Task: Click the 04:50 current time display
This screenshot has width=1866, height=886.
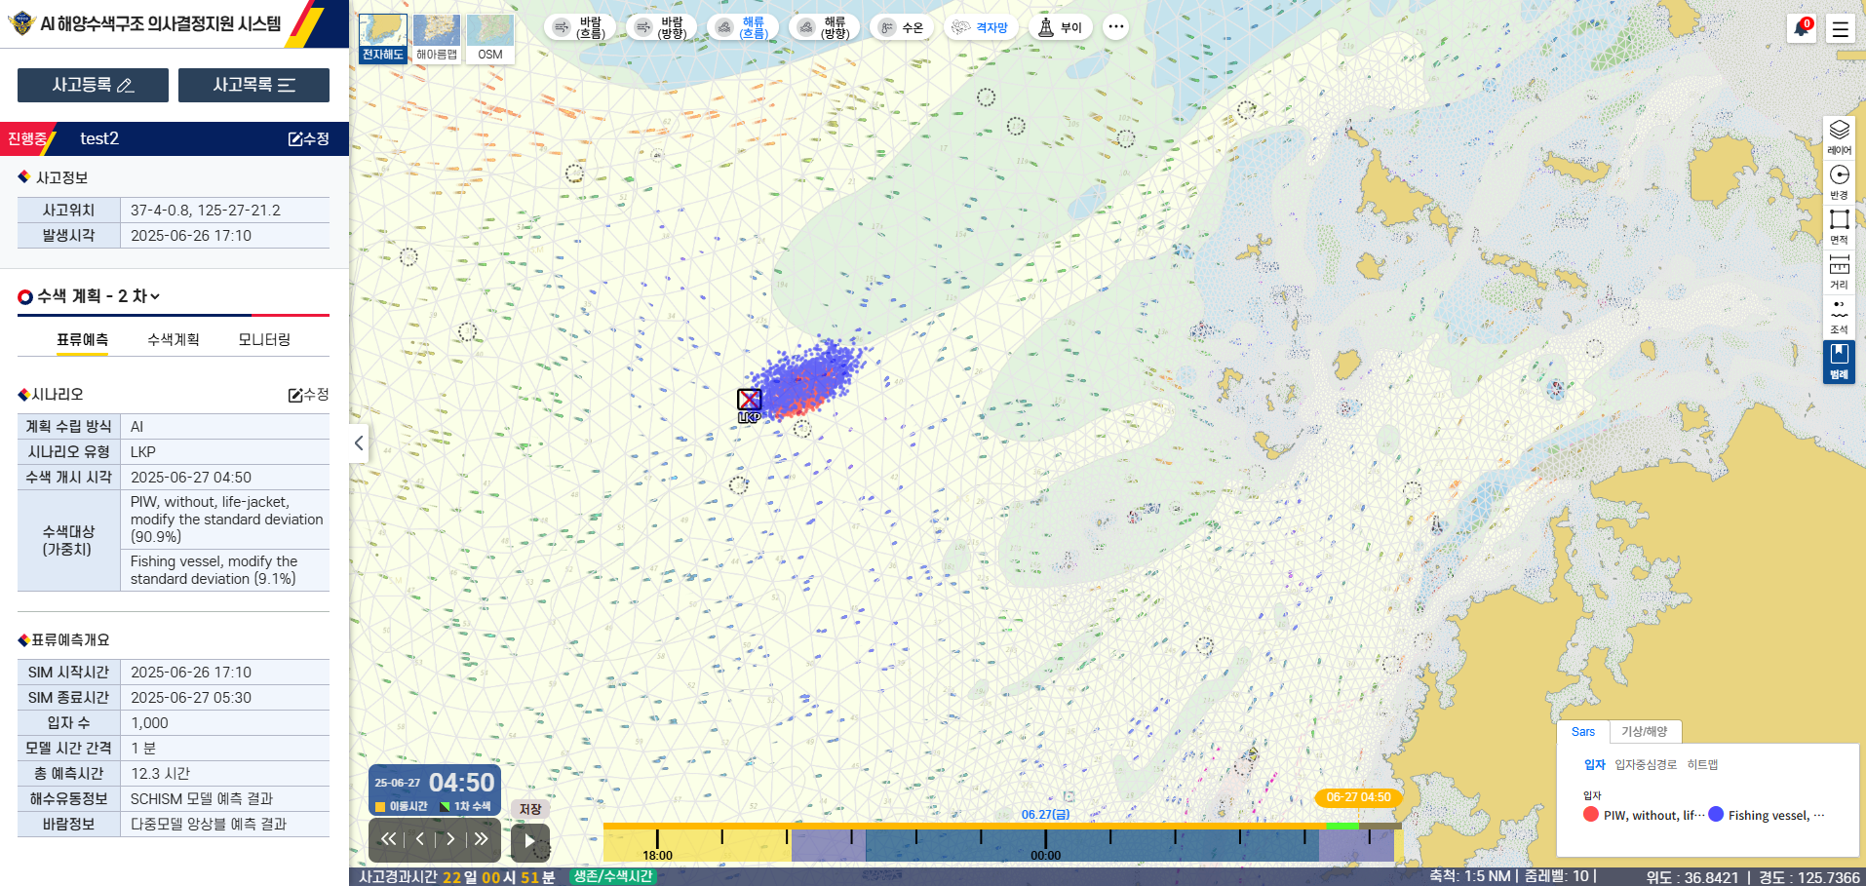Action: (x=461, y=783)
